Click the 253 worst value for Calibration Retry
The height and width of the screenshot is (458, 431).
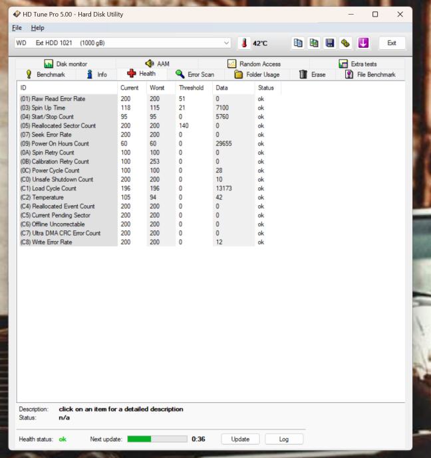coord(154,161)
